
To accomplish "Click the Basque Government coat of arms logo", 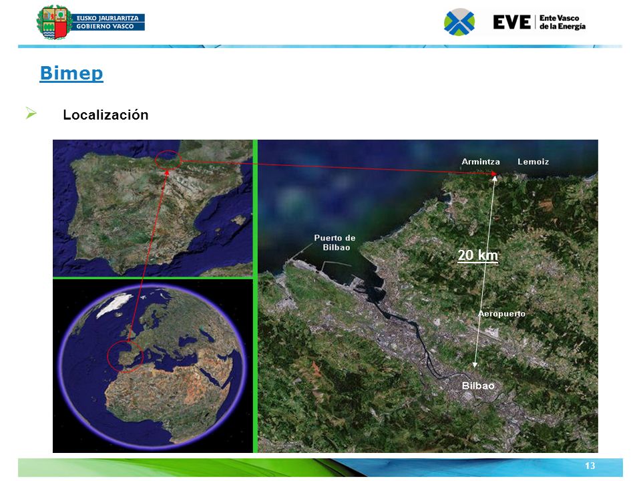I will 55,22.
